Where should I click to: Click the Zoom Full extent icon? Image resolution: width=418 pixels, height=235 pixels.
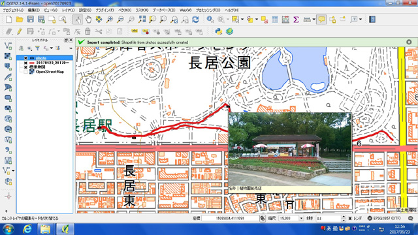click(x=142, y=20)
